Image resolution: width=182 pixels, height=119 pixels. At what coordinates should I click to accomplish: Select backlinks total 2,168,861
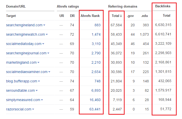[x=163, y=62]
